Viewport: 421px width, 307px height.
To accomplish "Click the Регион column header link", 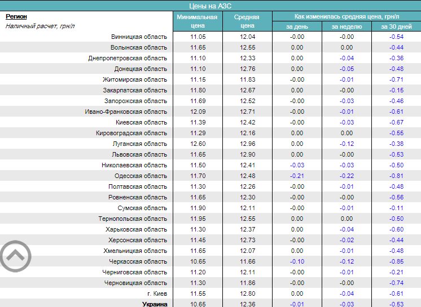I will pyautogui.click(x=16, y=16).
